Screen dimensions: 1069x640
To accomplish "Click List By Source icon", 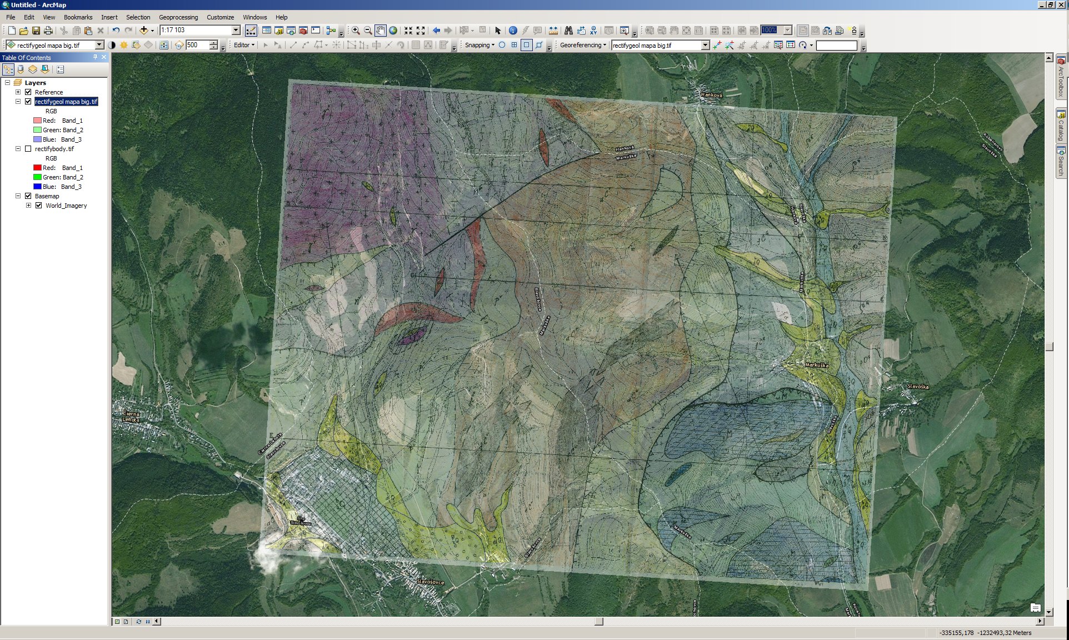I will click(21, 69).
